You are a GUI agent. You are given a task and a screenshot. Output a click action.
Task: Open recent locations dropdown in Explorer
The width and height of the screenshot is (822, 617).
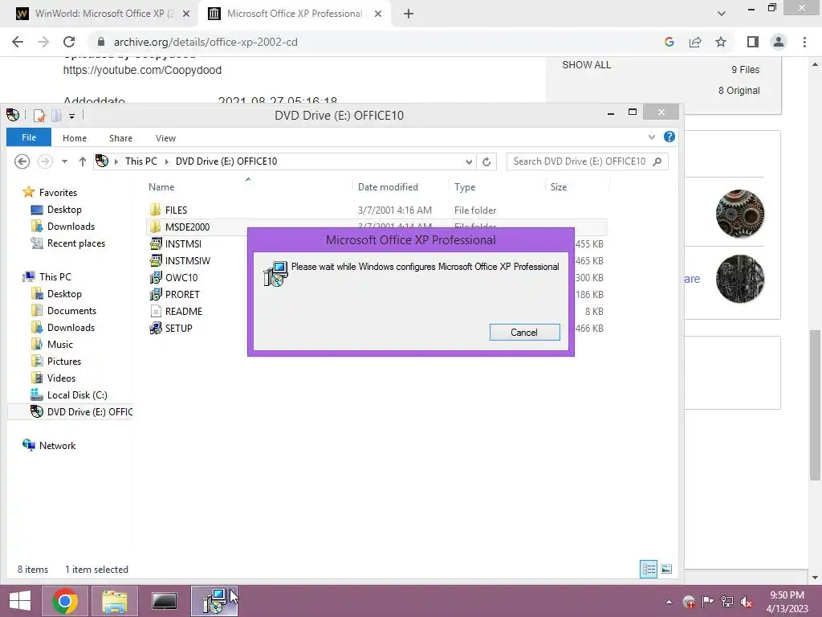[x=64, y=161]
